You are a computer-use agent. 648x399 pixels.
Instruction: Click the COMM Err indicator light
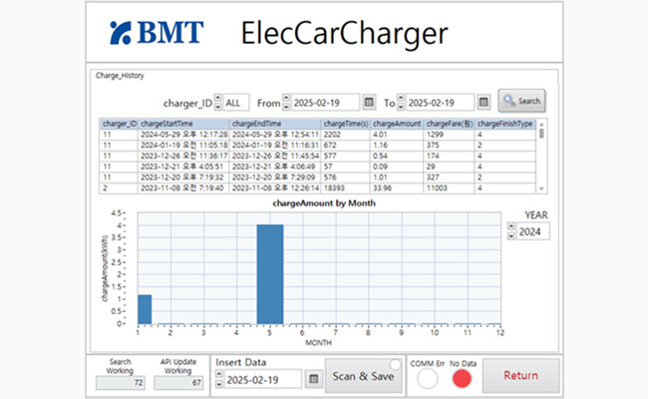point(428,378)
